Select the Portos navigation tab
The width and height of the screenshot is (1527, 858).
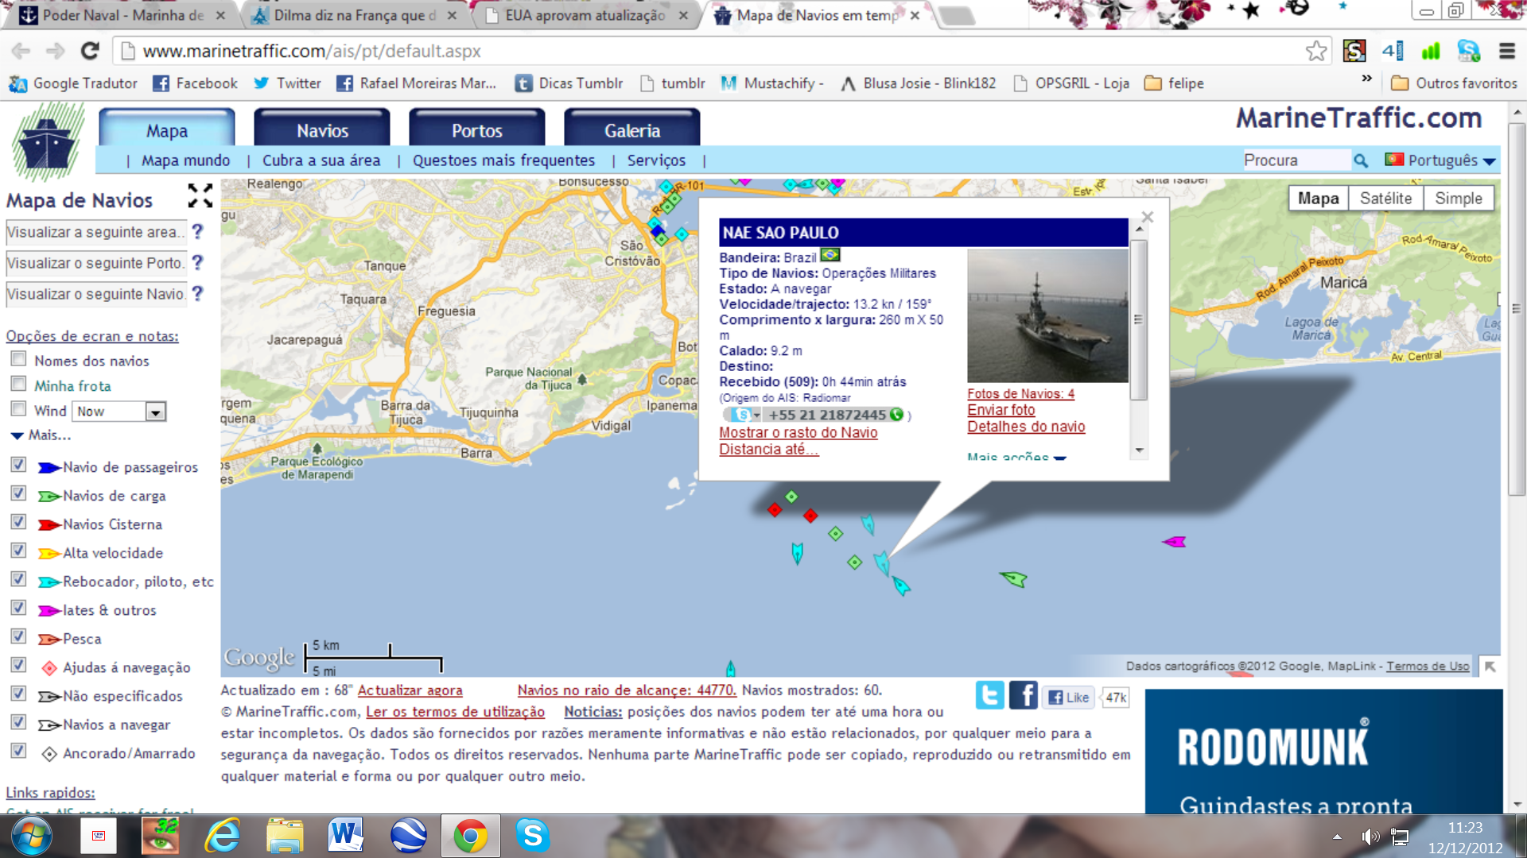[477, 130]
